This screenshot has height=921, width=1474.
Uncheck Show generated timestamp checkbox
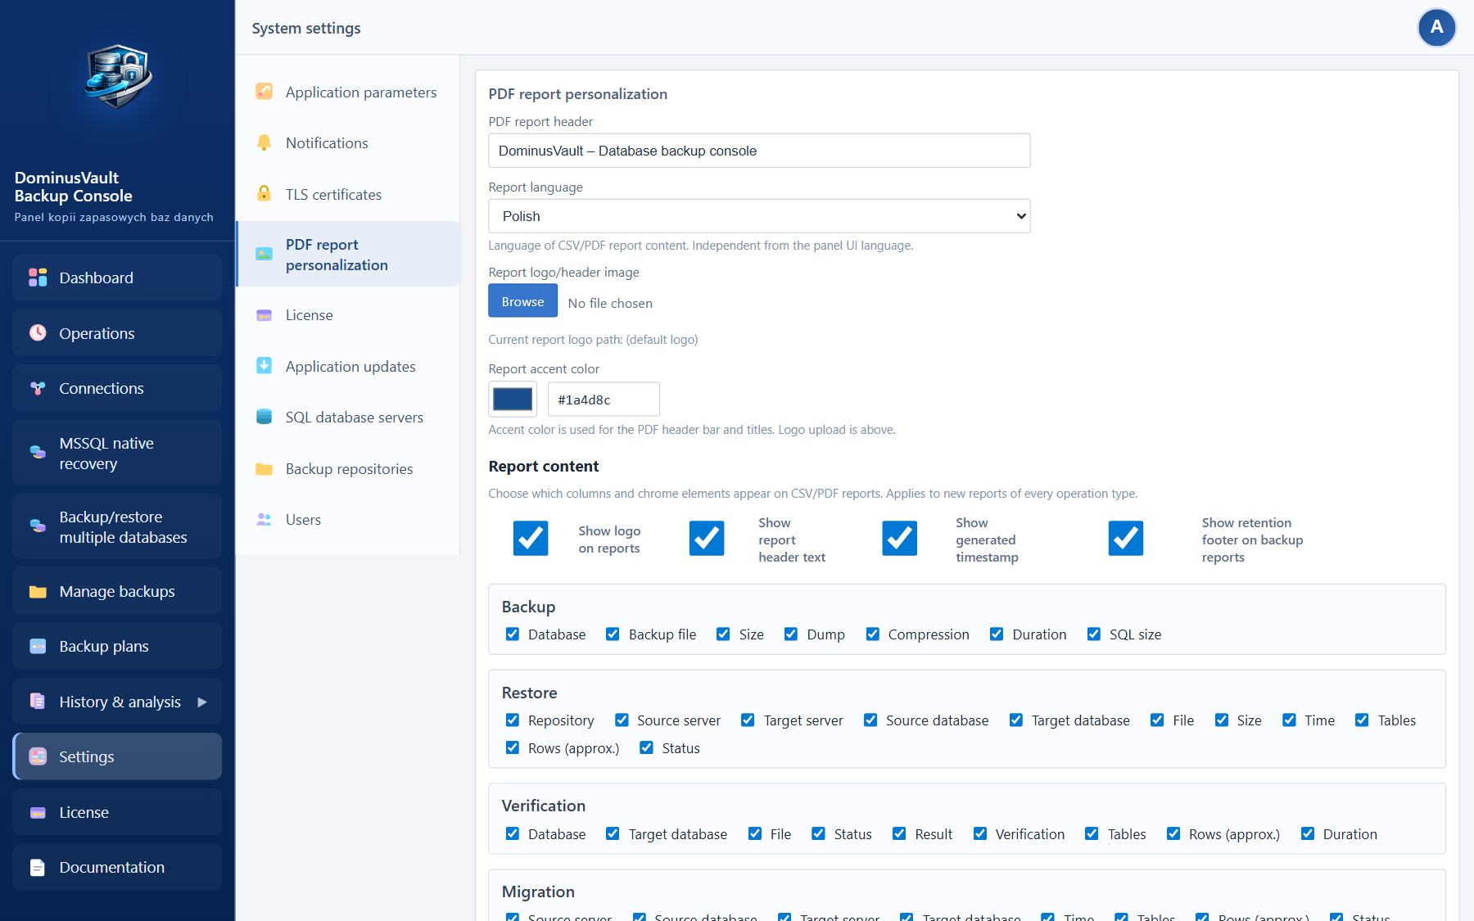tap(899, 539)
